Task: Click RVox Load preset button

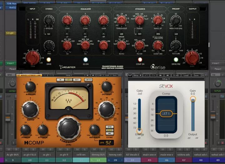Action: tap(186, 75)
